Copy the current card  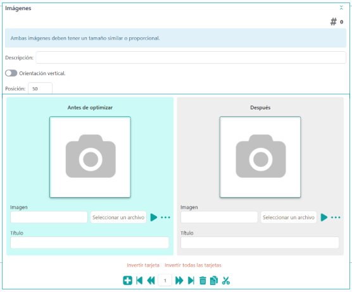[214, 281]
